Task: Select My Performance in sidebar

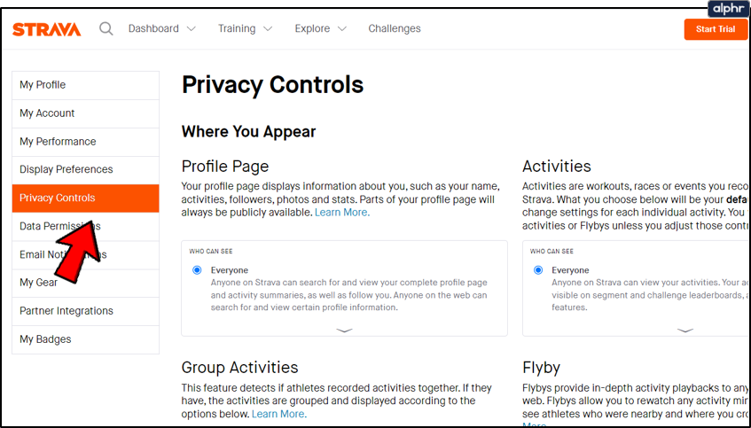Action: pyautogui.click(x=58, y=142)
